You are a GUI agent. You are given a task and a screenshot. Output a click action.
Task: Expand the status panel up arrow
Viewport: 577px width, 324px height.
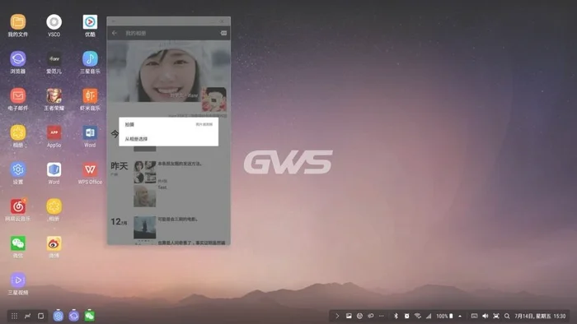point(460,316)
